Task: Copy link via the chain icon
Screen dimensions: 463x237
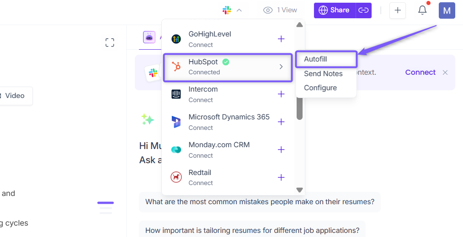Action: coord(363,10)
